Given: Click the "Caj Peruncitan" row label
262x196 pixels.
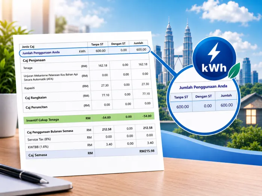Looking at the screenshot, I should [36, 108].
